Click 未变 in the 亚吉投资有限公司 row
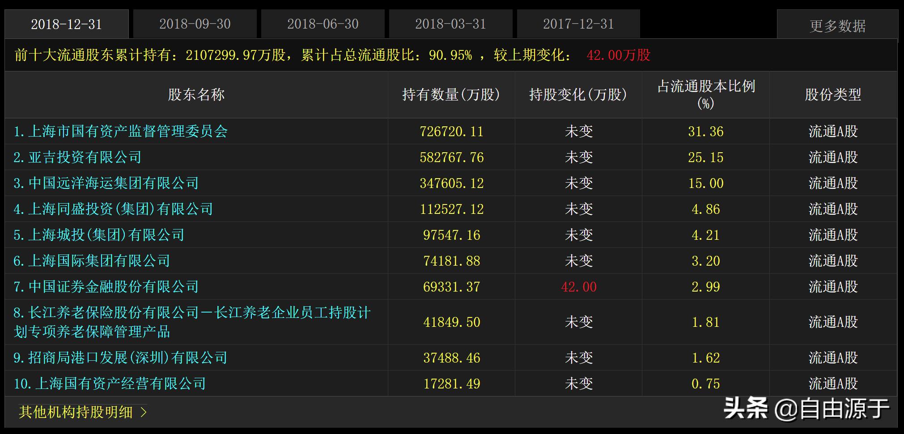Image resolution: width=904 pixels, height=434 pixels. click(x=579, y=157)
